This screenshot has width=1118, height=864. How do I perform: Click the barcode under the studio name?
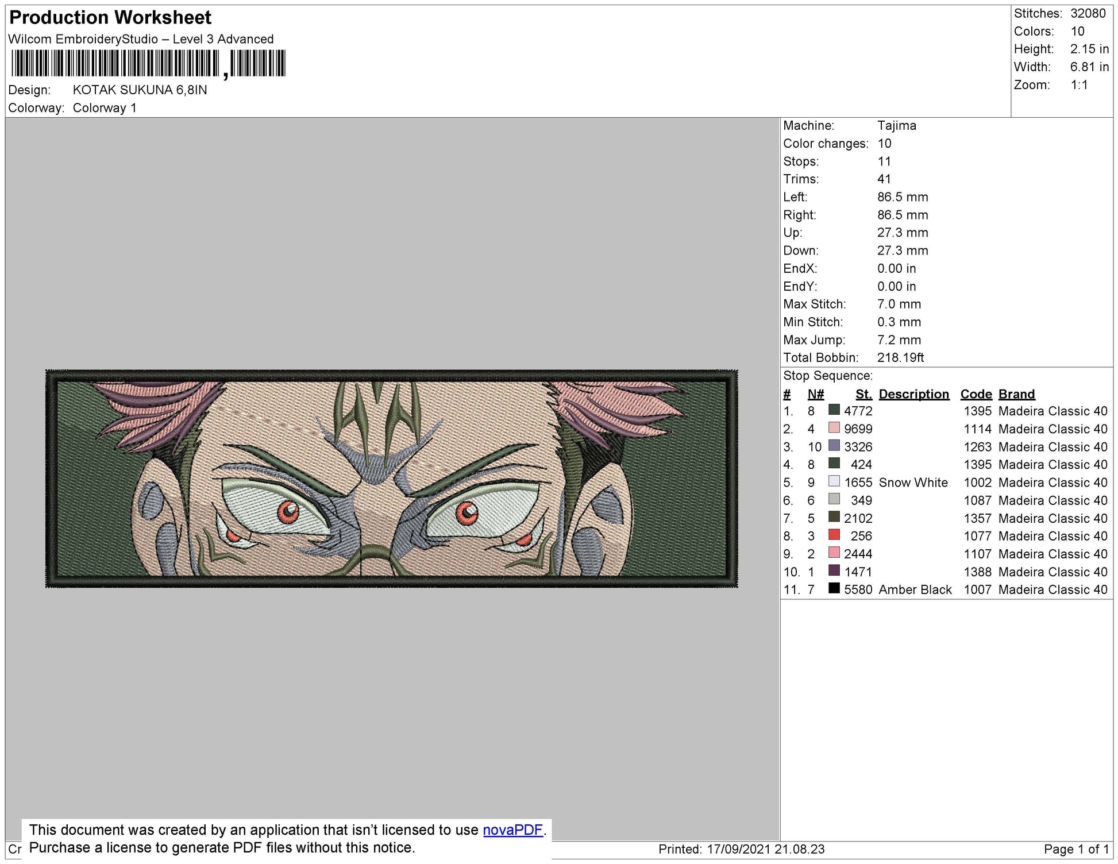[148, 64]
